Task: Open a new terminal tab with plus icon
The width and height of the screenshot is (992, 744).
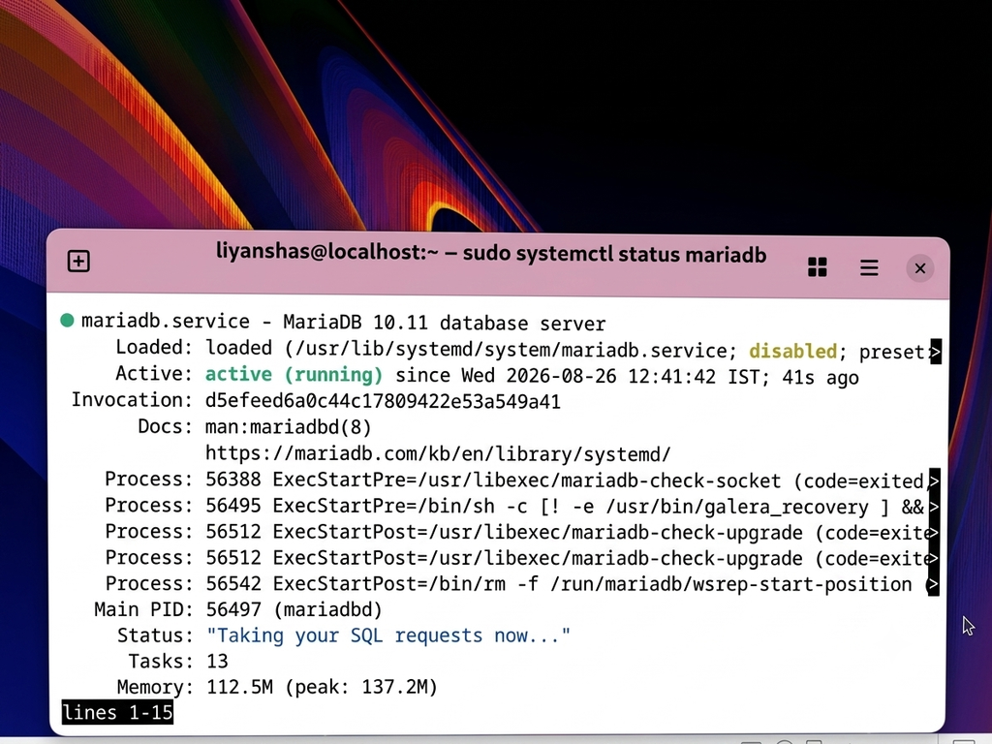Action: pyautogui.click(x=78, y=262)
